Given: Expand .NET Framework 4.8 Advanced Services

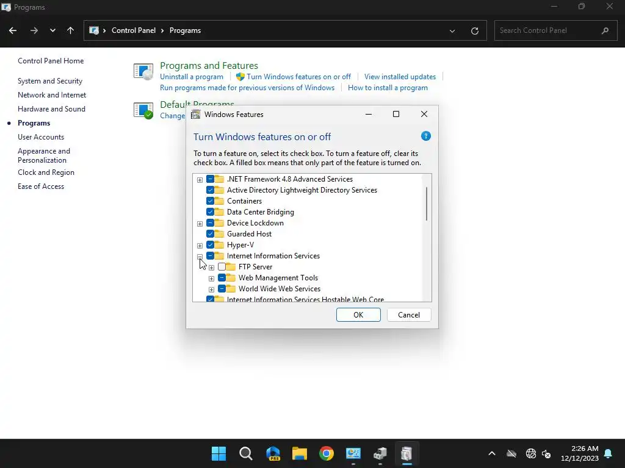Looking at the screenshot, I should (200, 180).
